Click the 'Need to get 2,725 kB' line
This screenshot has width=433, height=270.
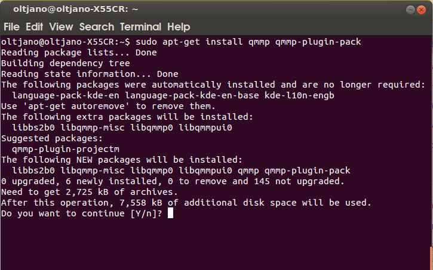click(x=90, y=192)
